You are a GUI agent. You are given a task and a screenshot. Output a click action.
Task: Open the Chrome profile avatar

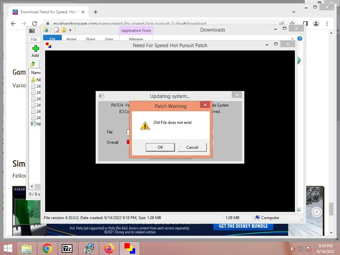click(x=316, y=24)
